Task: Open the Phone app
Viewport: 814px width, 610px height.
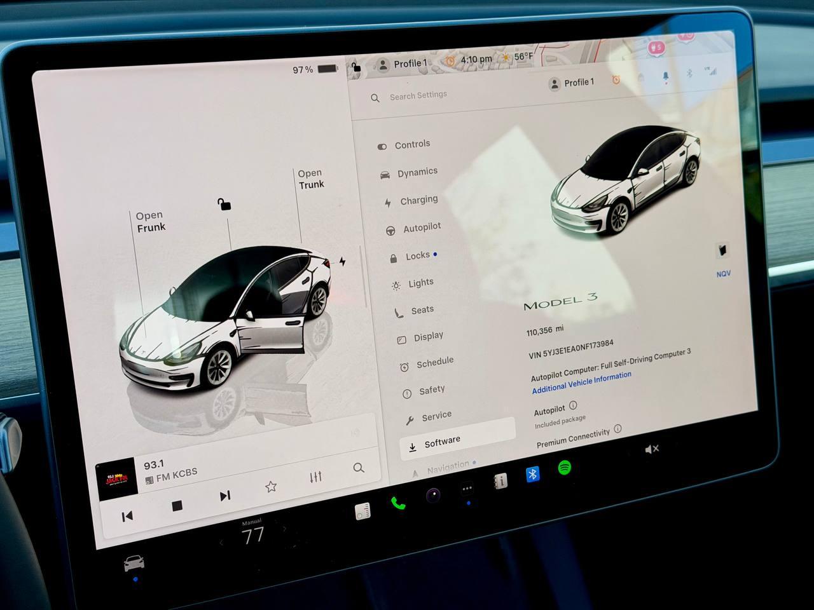Action: point(398,504)
